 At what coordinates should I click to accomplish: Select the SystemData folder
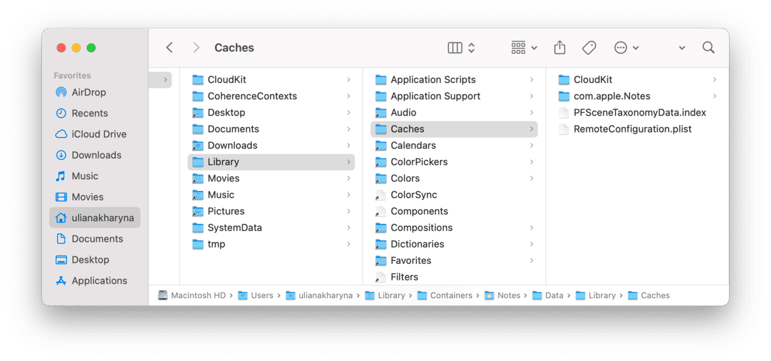pyautogui.click(x=235, y=228)
